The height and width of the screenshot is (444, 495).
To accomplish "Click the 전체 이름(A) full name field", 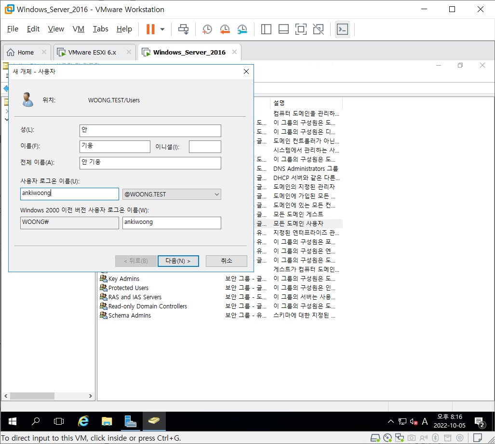I will (x=150, y=163).
